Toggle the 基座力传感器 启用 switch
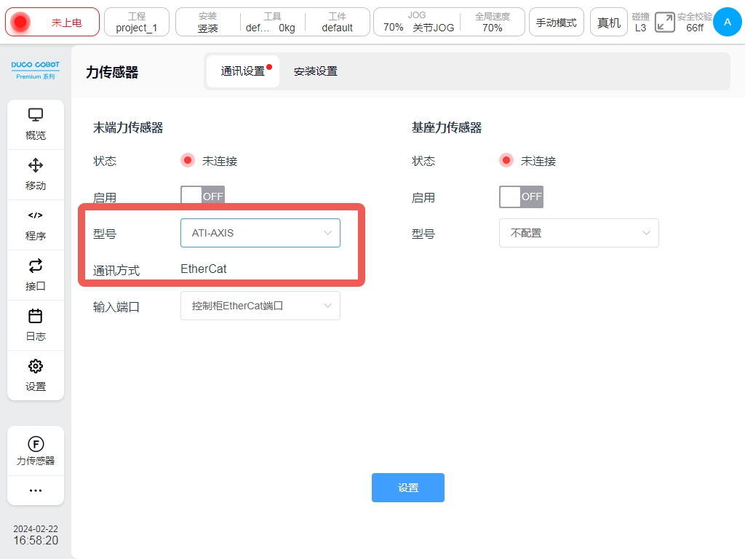Screen dimensions: 745x559 click(x=521, y=197)
